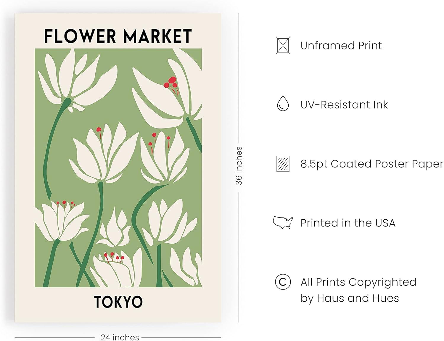Click the USA map outline icon
444x341 pixels.
point(283,222)
